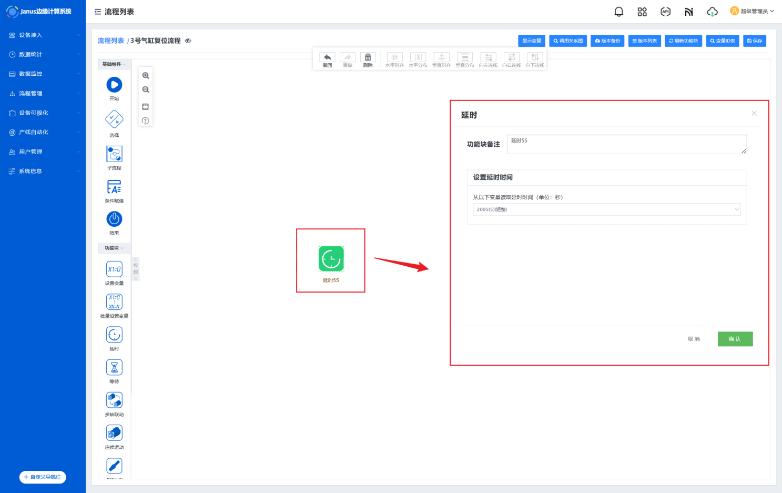
Task: Choose the 多轴联动 function block icon
Action: (114, 400)
